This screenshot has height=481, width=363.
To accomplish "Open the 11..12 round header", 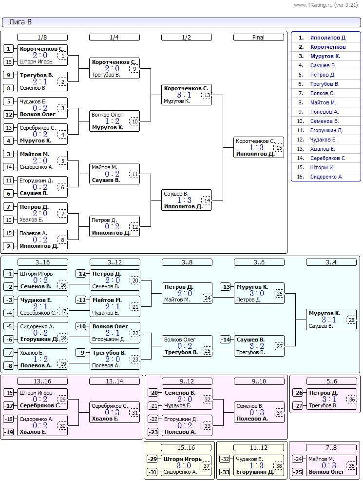I will pos(259,447).
